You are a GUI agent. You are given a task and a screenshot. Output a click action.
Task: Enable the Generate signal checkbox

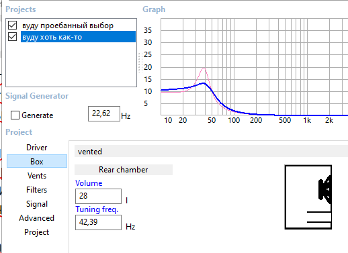[15, 115]
